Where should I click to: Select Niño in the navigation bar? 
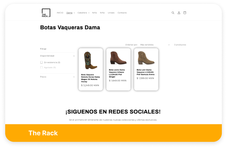tap(102, 13)
